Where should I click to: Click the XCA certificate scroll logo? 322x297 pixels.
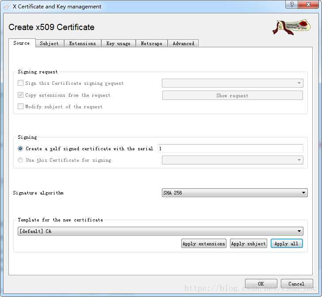coord(291,27)
